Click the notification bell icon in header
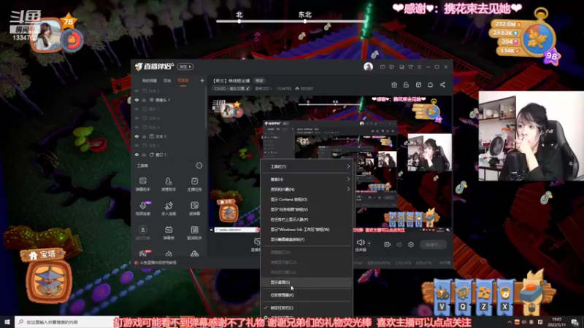The height and width of the screenshot is (328, 584). (x=430, y=85)
